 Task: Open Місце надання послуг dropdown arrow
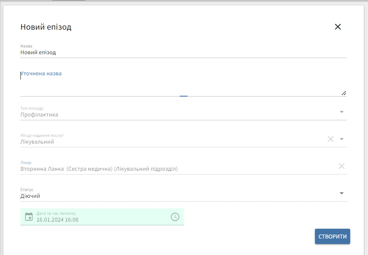click(342, 139)
